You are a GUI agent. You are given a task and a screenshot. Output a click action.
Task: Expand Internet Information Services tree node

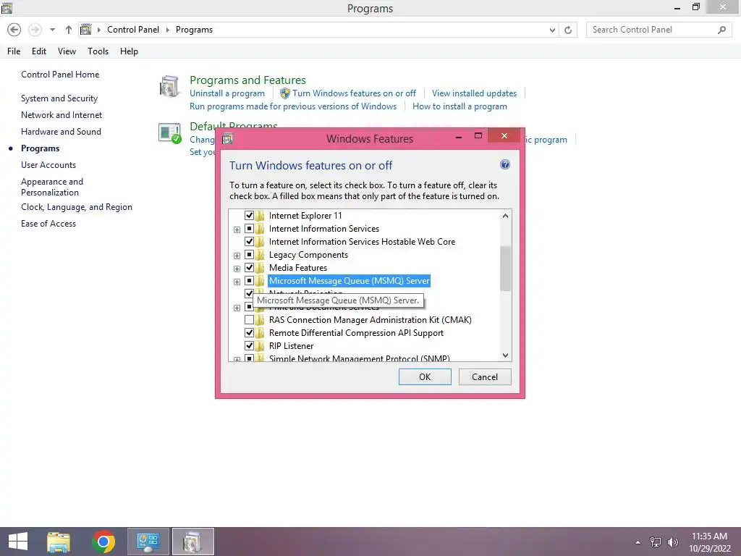237,229
